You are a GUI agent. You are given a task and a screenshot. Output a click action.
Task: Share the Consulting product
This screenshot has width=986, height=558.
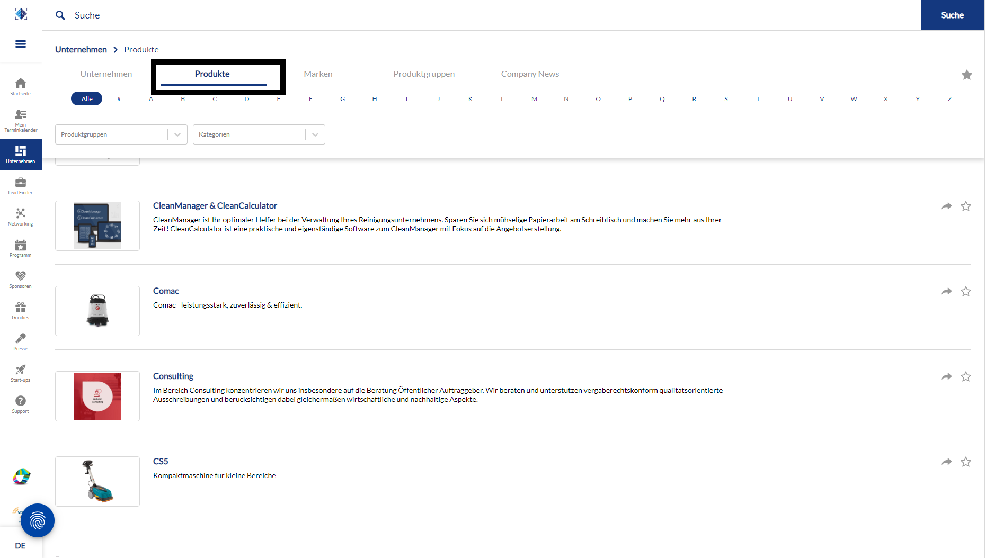pos(947,376)
